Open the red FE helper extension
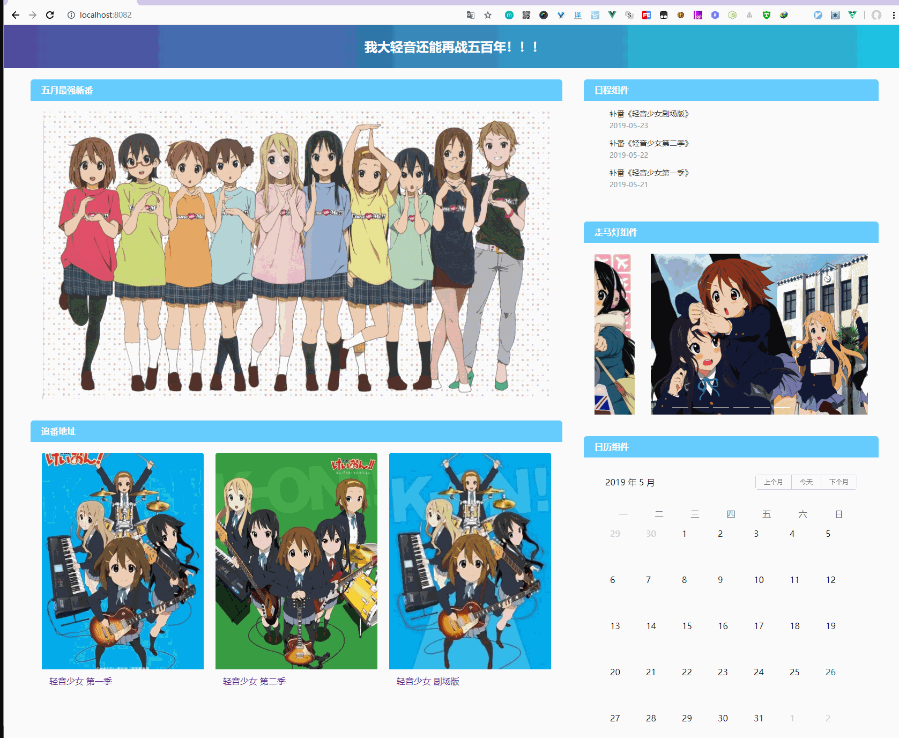This screenshot has width=899, height=738. 647,15
